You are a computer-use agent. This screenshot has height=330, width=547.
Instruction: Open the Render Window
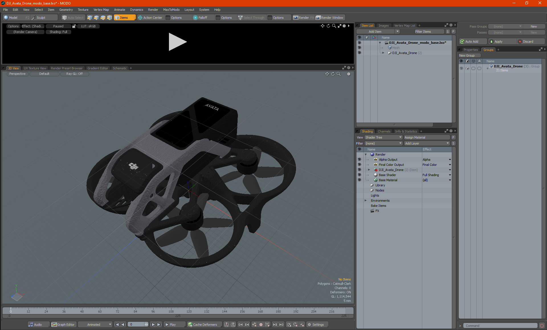[x=330, y=18]
